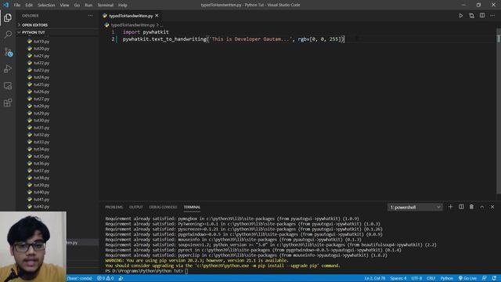The height and width of the screenshot is (282, 501).
Task: Open the Run menu
Action: [x=88, y=5]
